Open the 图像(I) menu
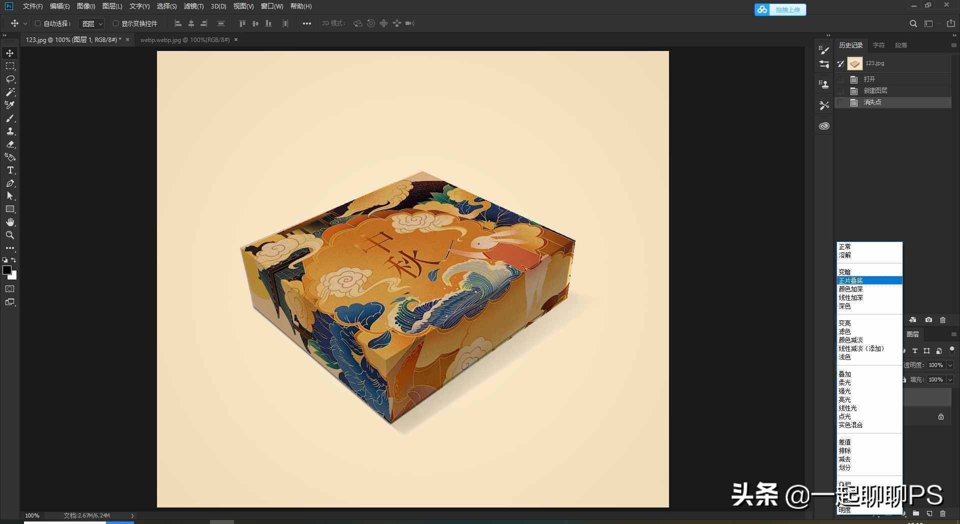 [x=86, y=6]
